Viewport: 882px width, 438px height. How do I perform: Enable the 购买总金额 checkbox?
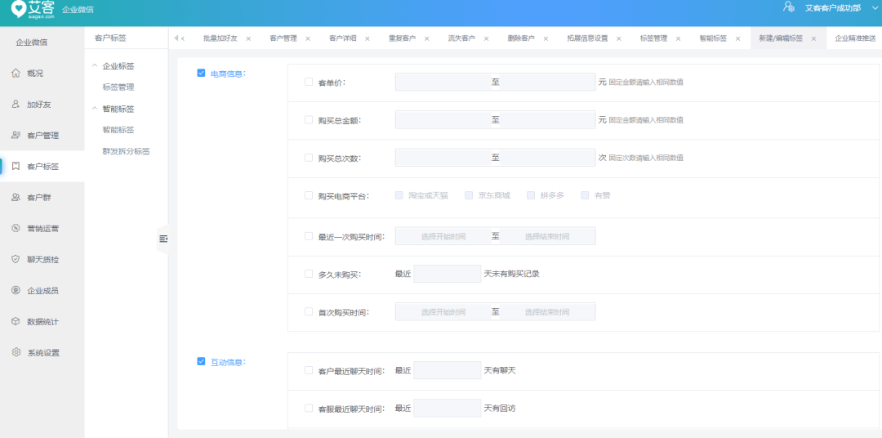click(308, 119)
